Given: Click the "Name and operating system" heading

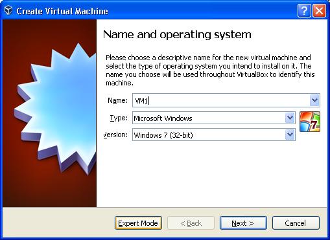Looking at the screenshot, I should click(x=177, y=34).
